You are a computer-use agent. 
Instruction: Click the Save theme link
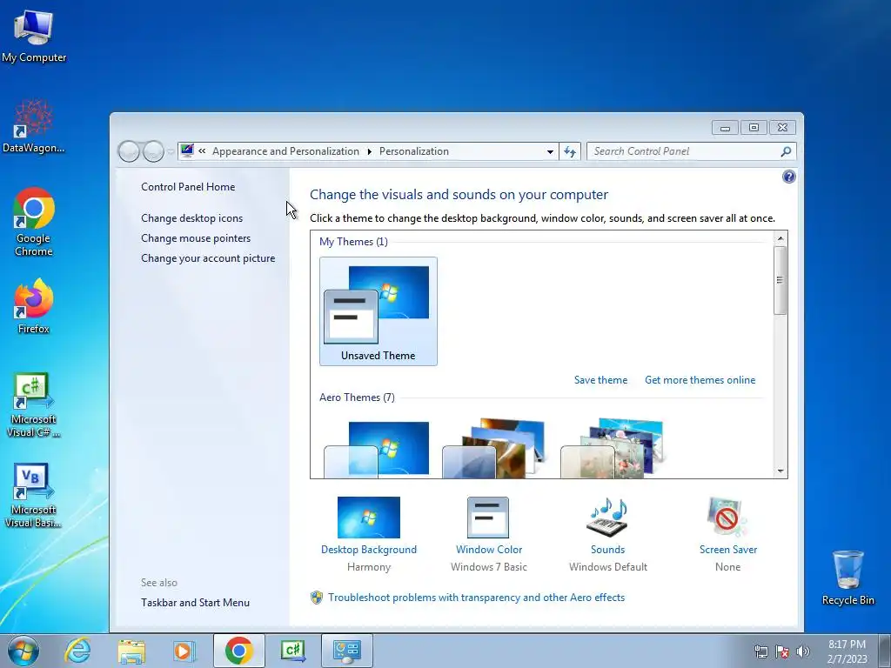pos(600,380)
